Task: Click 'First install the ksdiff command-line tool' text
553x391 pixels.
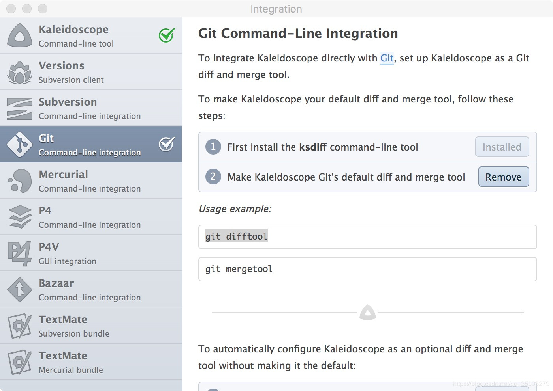Action: (x=323, y=147)
